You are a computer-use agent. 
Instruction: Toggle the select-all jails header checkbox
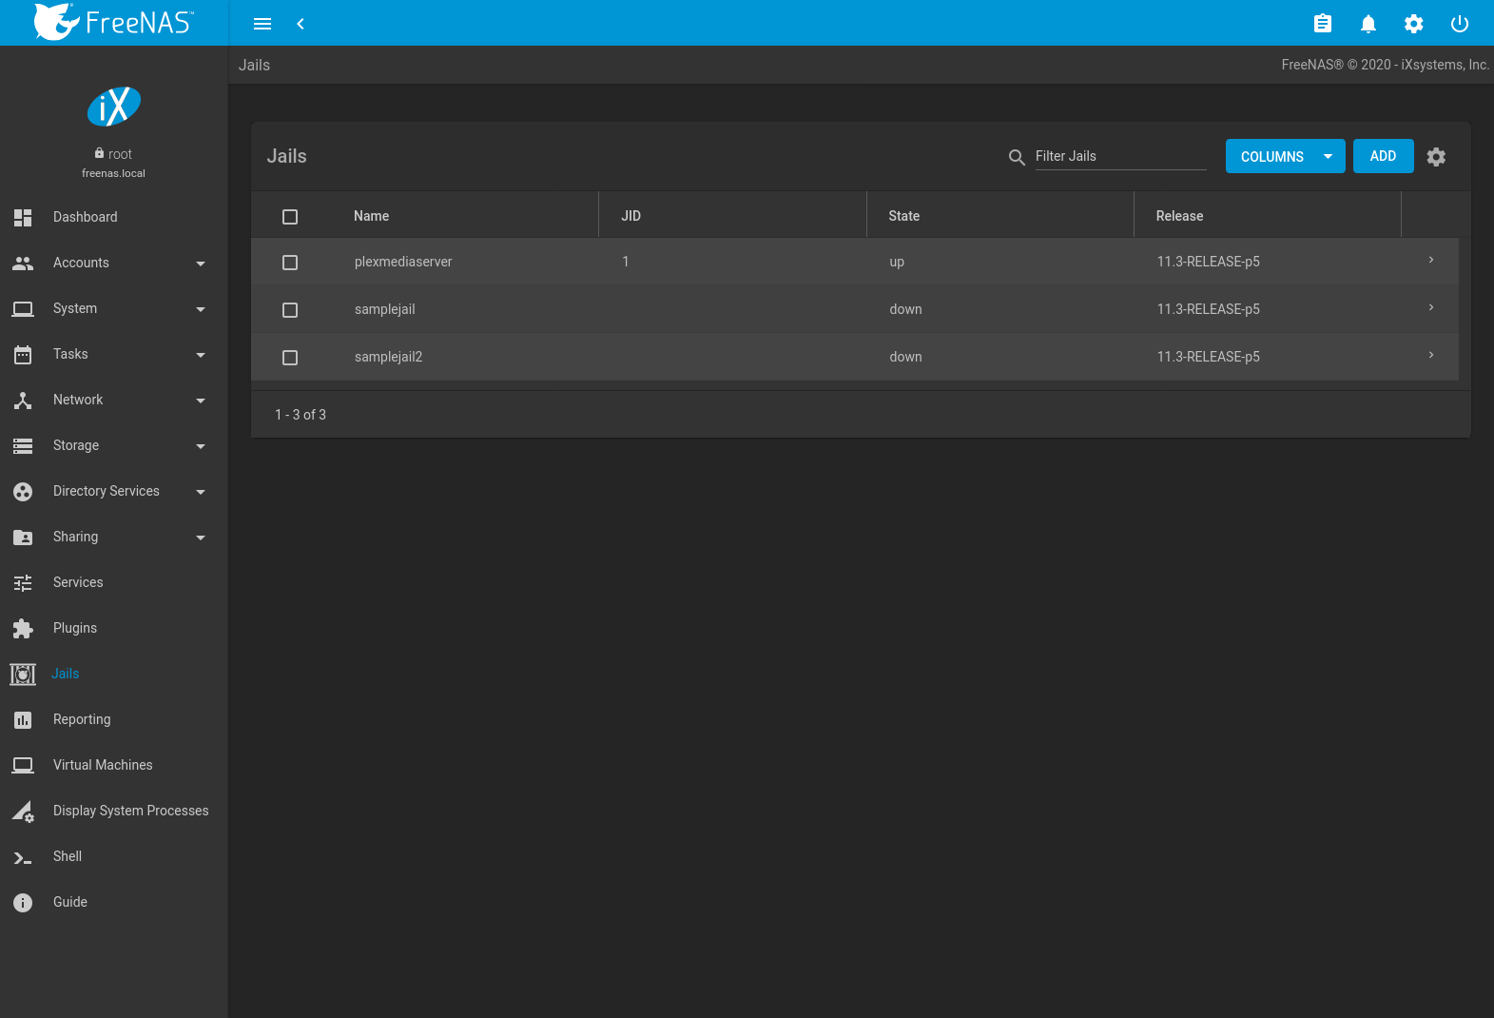click(x=290, y=217)
